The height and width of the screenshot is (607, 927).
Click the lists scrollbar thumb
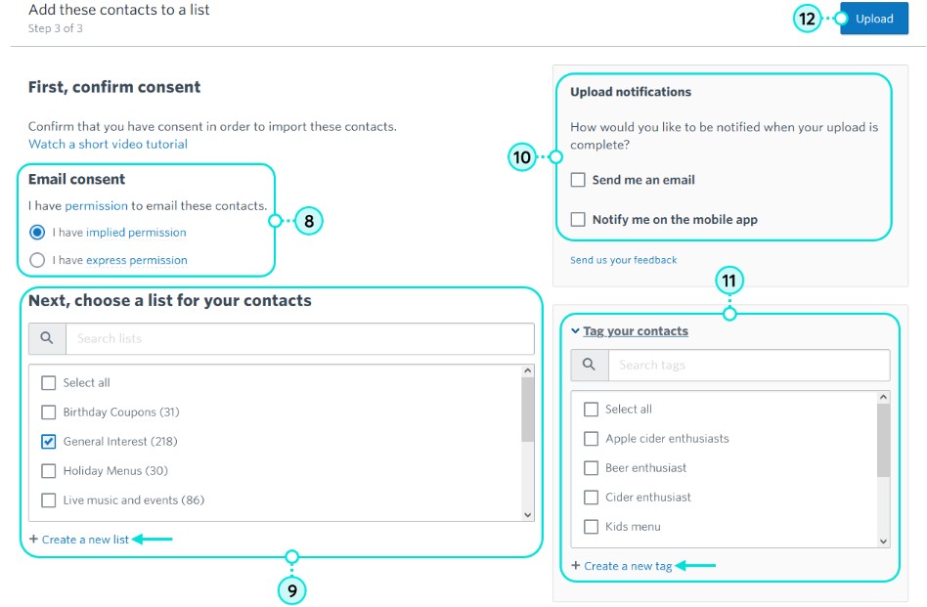point(528,409)
